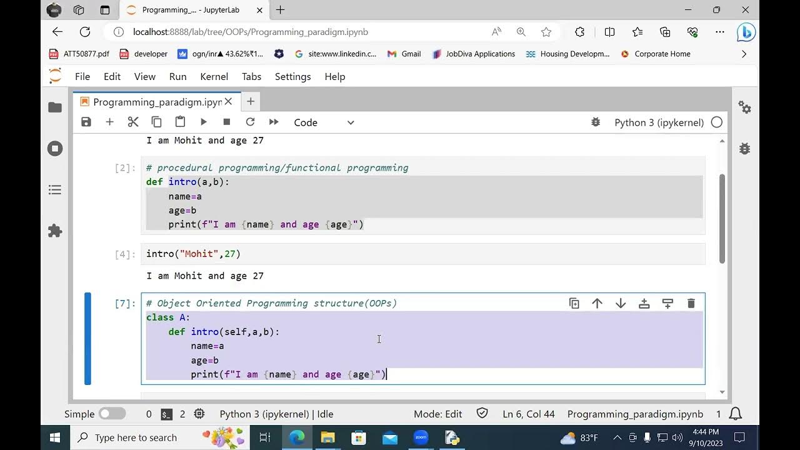Click the Python 3 (ipykernel) kernel name

point(659,122)
